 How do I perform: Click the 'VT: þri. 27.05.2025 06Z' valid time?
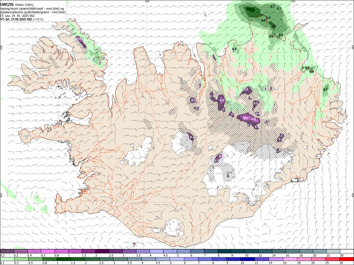pos(16,20)
